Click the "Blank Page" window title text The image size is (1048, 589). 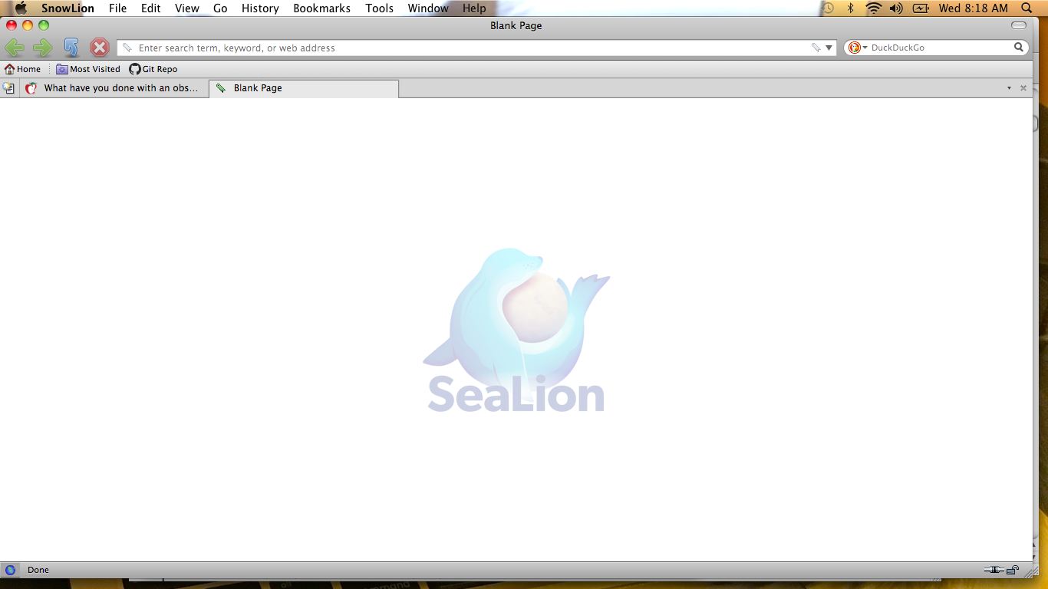[516, 25]
